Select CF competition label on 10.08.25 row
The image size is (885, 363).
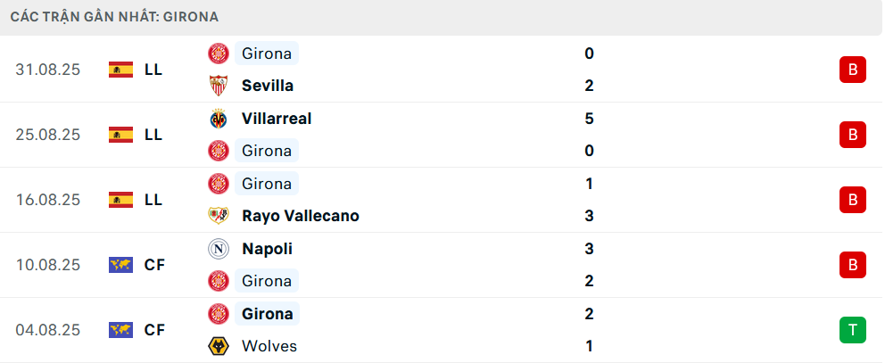(x=154, y=265)
